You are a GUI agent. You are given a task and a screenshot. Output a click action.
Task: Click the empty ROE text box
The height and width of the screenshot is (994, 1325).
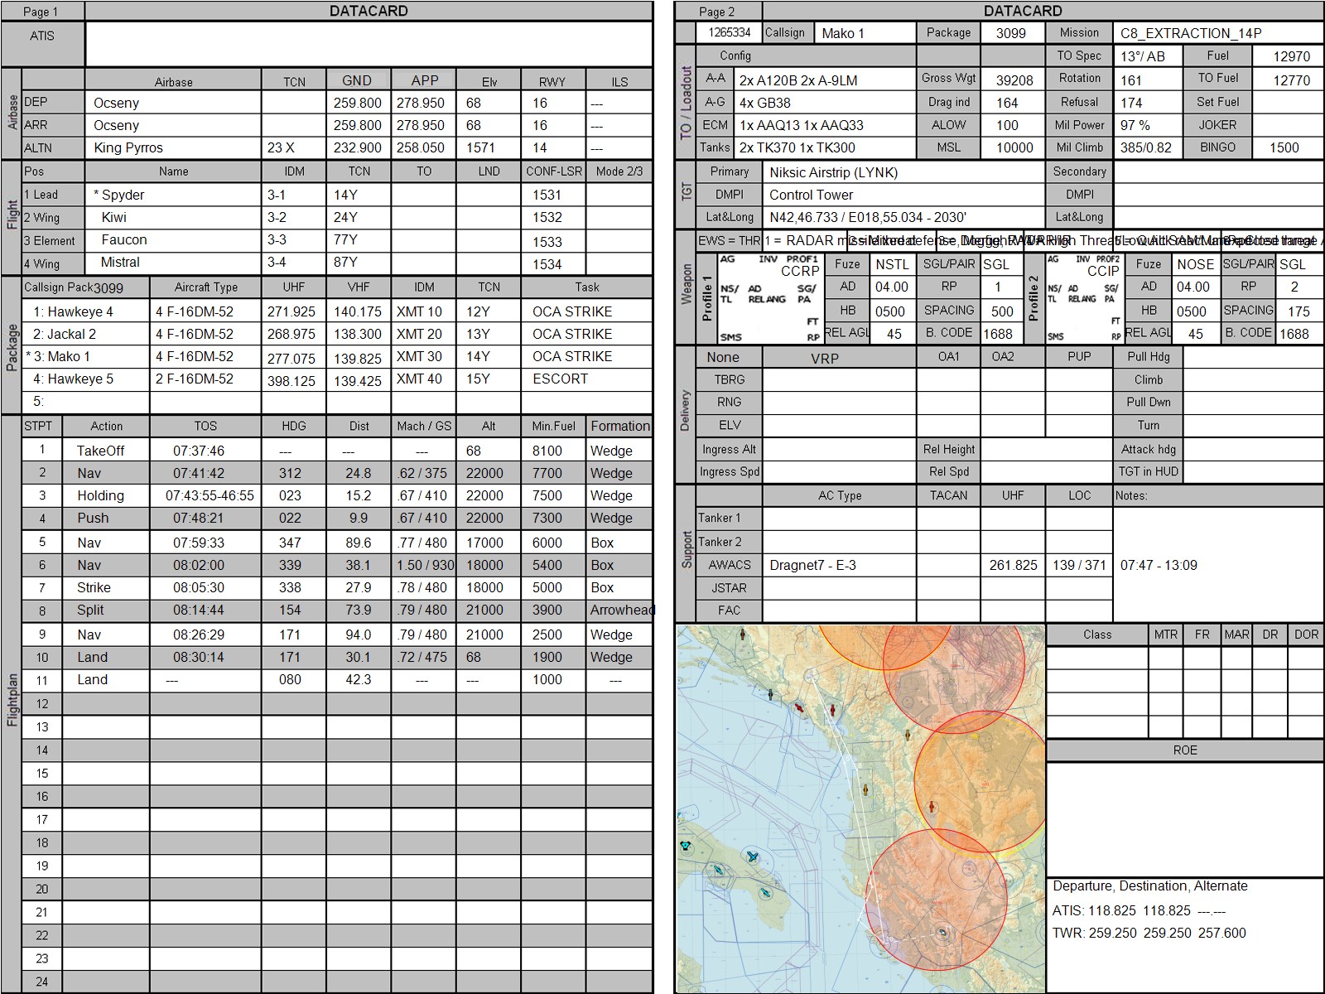click(x=1184, y=818)
